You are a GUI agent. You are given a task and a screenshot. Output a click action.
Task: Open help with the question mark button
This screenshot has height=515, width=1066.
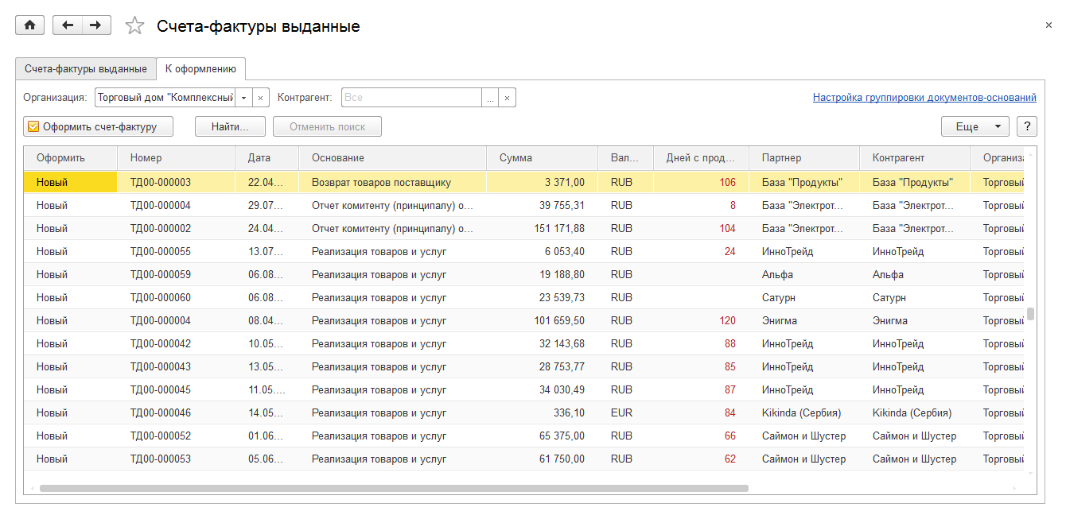click(1027, 126)
